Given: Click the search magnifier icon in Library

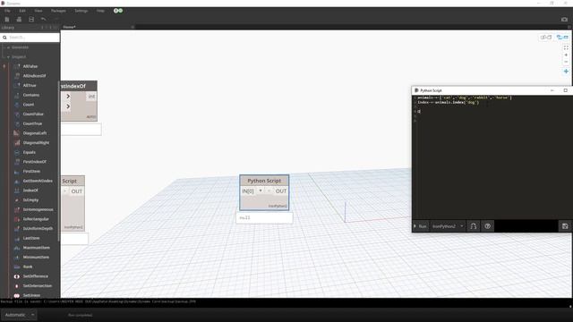Looking at the screenshot, I should pyautogui.click(x=4, y=38).
